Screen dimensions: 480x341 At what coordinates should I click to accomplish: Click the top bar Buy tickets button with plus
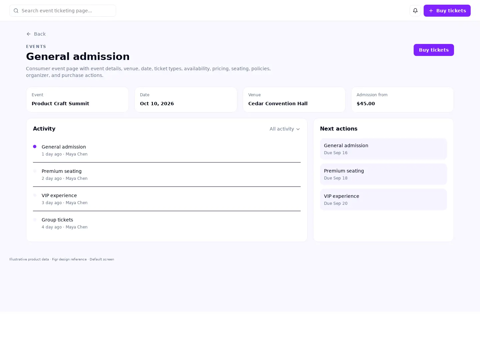pyautogui.click(x=447, y=11)
